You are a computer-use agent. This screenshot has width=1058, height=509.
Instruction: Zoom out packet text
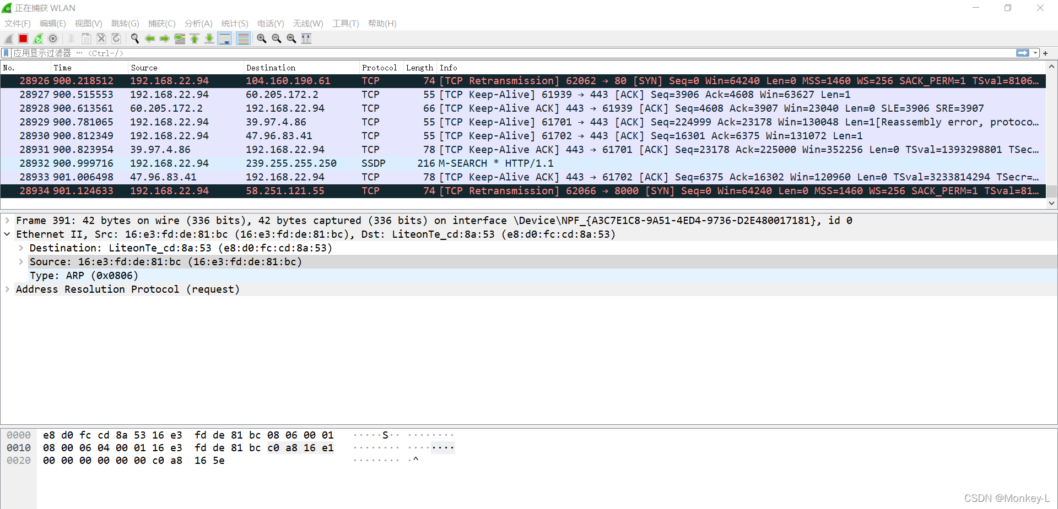coord(277,39)
